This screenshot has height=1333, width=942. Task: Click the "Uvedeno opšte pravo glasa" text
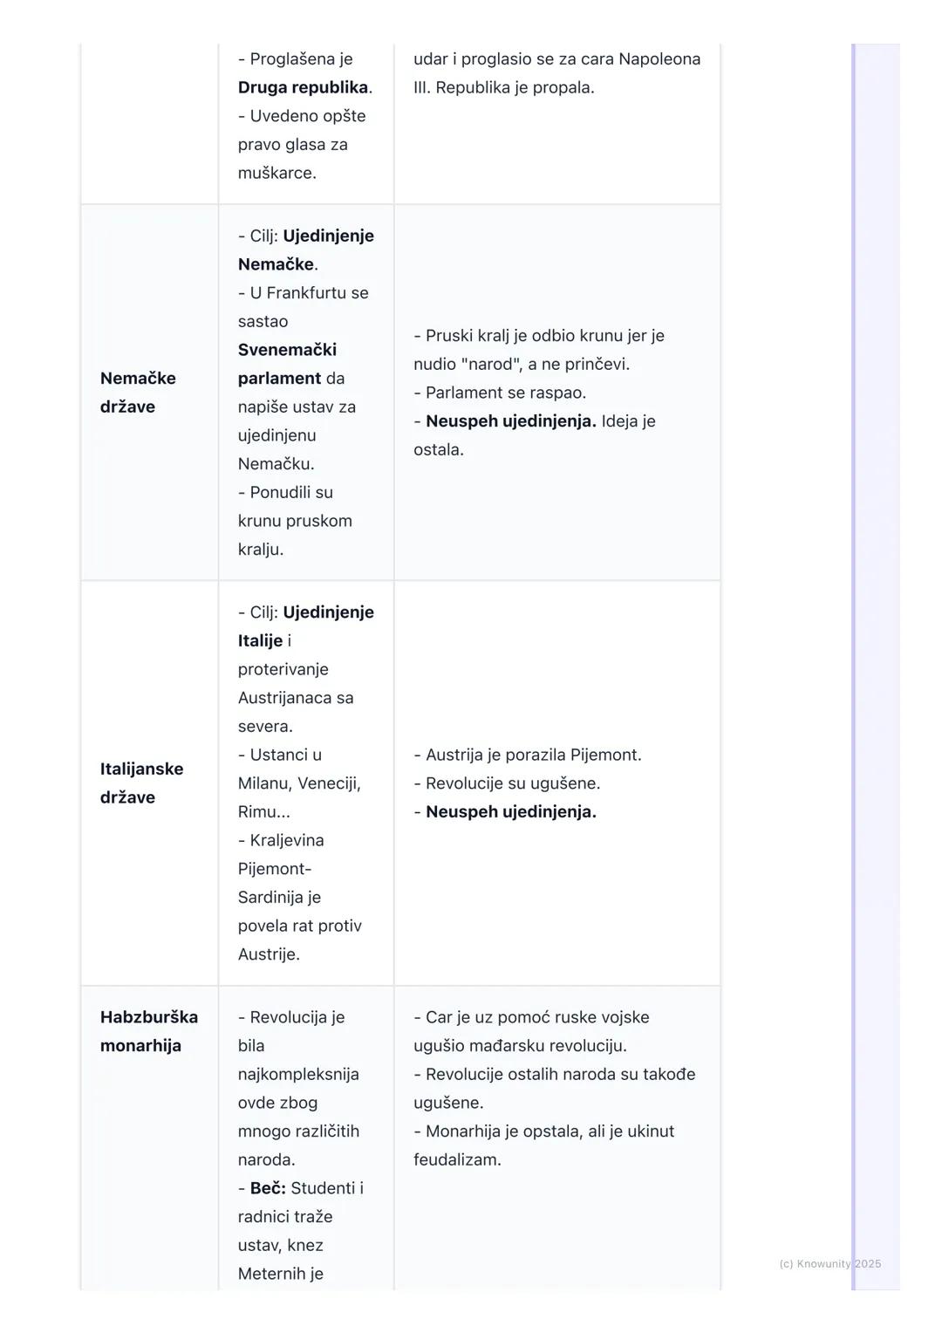tap(301, 131)
